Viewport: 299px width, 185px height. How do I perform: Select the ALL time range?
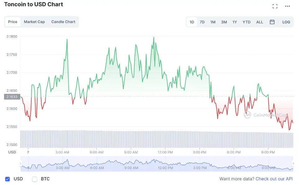click(260, 22)
